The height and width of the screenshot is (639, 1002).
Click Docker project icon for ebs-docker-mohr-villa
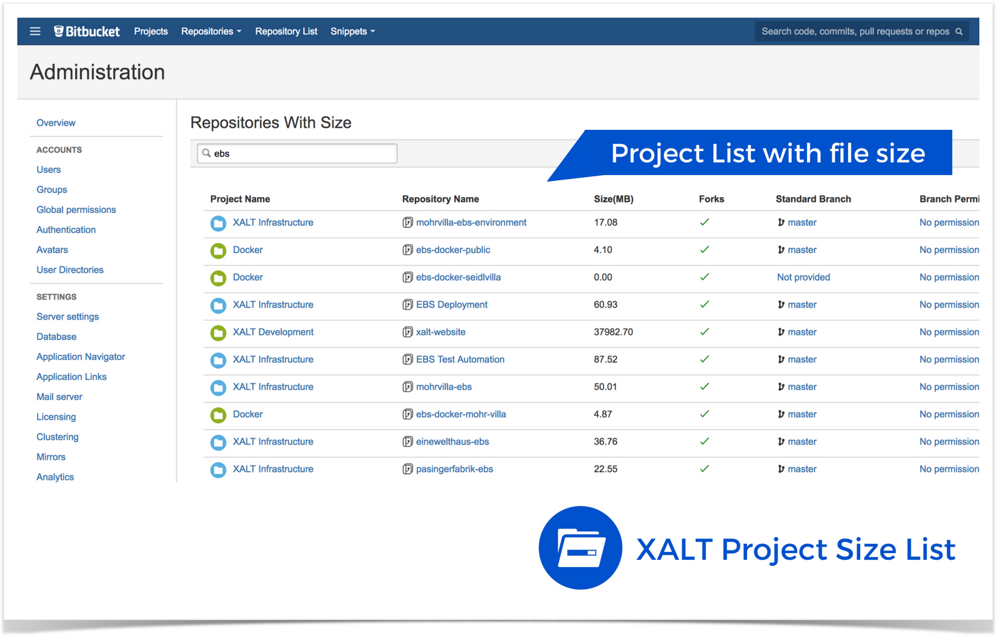218,415
